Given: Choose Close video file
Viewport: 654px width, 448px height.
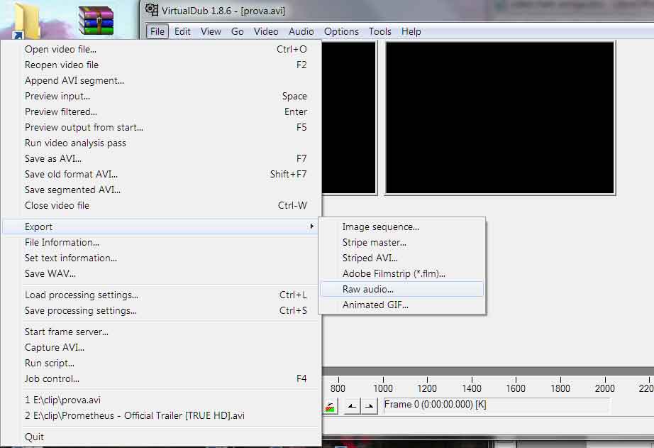Looking at the screenshot, I should [x=160, y=205].
